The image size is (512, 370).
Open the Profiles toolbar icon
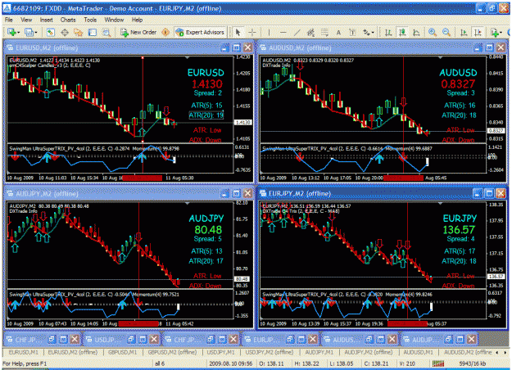[x=29, y=32]
